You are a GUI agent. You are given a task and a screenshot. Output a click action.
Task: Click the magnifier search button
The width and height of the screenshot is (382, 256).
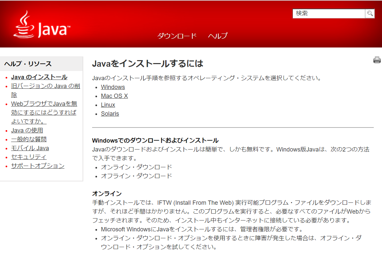370,13
